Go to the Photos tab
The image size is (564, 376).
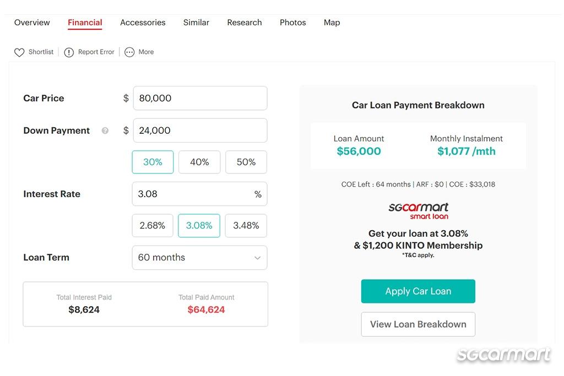coord(293,22)
